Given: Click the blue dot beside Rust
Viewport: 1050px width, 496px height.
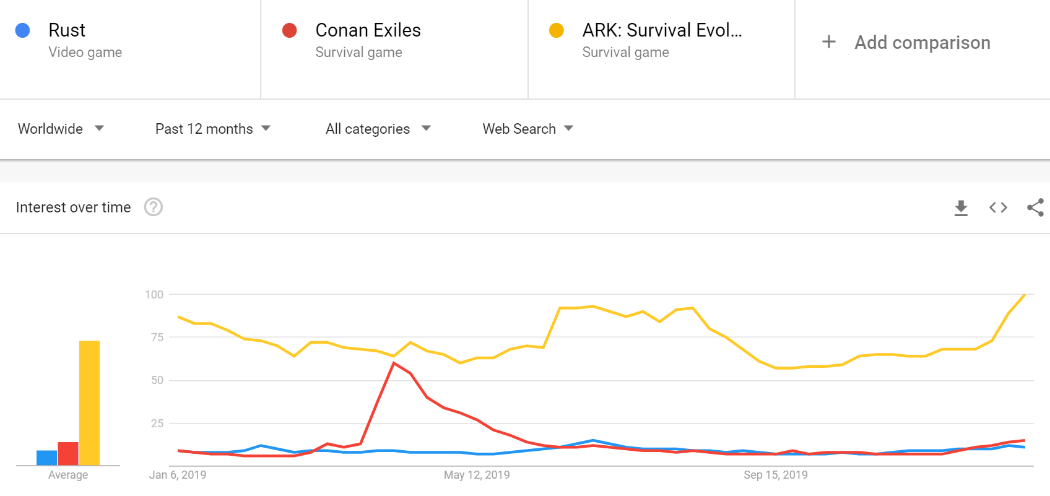Looking at the screenshot, I should (23, 30).
